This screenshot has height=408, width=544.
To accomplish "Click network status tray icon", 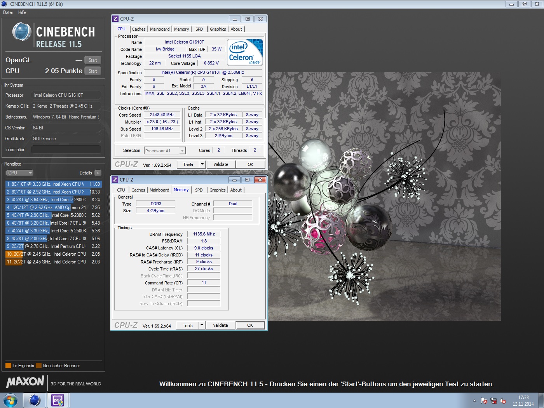I will [493, 401].
